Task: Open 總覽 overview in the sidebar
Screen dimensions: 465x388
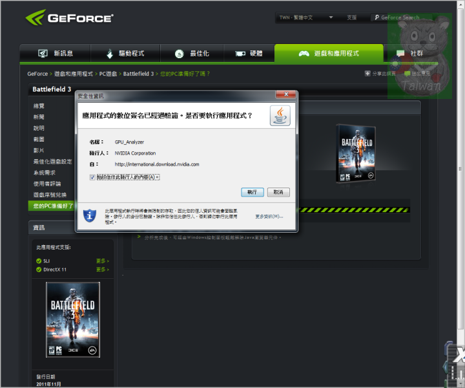Action: pyautogui.click(x=39, y=106)
